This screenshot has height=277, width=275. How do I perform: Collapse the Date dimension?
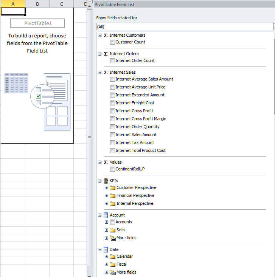(x=100, y=250)
